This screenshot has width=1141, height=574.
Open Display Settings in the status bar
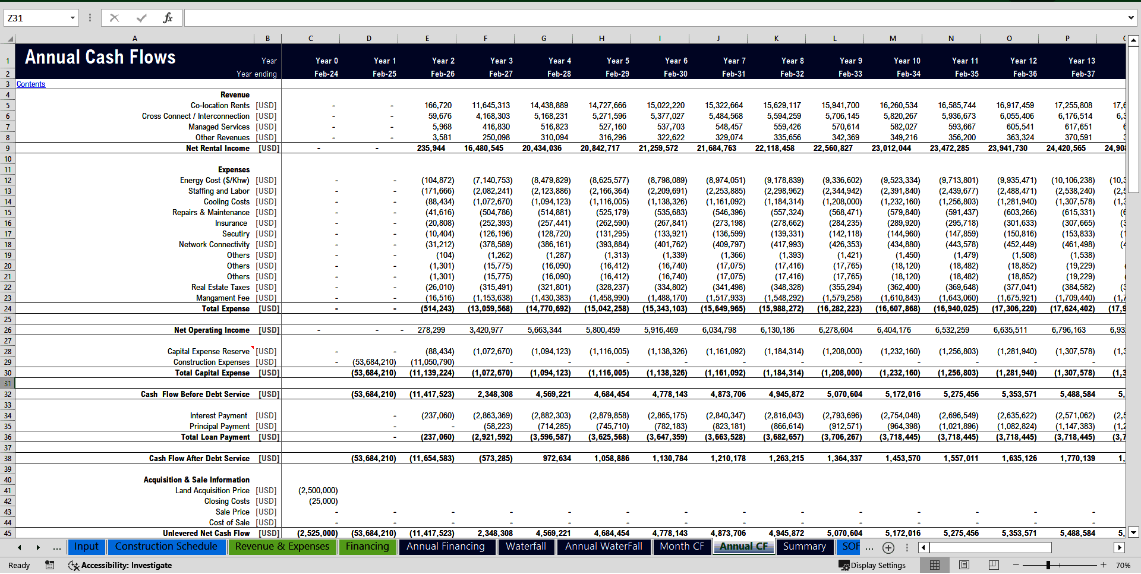pyautogui.click(x=872, y=565)
